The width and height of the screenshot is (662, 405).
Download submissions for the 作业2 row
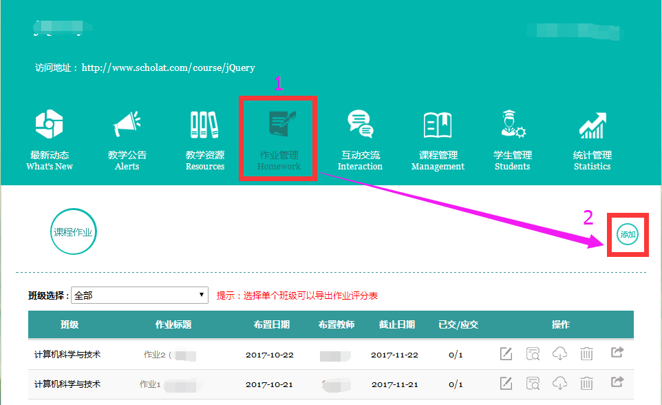coord(559,354)
